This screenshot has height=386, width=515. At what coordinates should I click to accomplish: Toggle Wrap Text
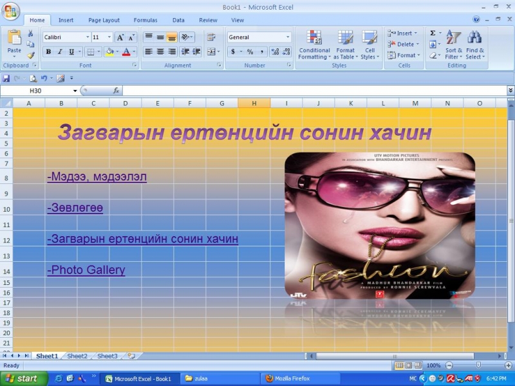(211, 37)
